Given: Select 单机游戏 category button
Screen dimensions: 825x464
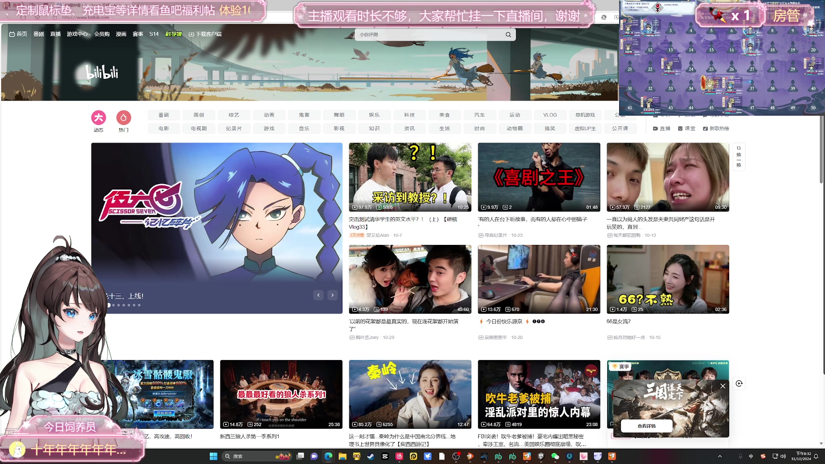Looking at the screenshot, I should coord(585,115).
